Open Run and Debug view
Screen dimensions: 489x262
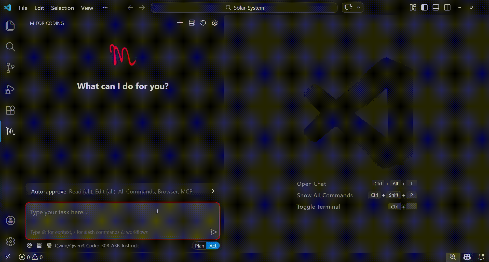(10, 89)
